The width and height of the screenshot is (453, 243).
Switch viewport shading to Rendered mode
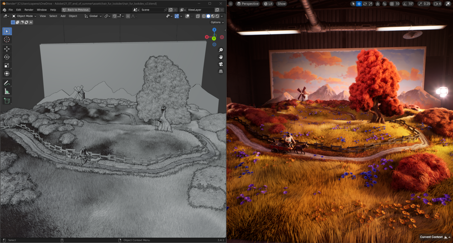point(217,16)
